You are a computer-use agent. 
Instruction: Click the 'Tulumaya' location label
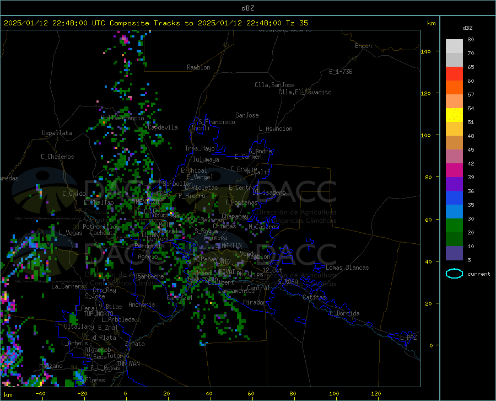206,159
